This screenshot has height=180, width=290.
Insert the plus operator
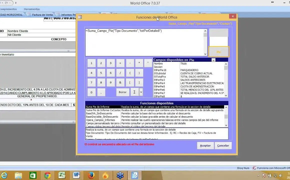click(x=120, y=63)
